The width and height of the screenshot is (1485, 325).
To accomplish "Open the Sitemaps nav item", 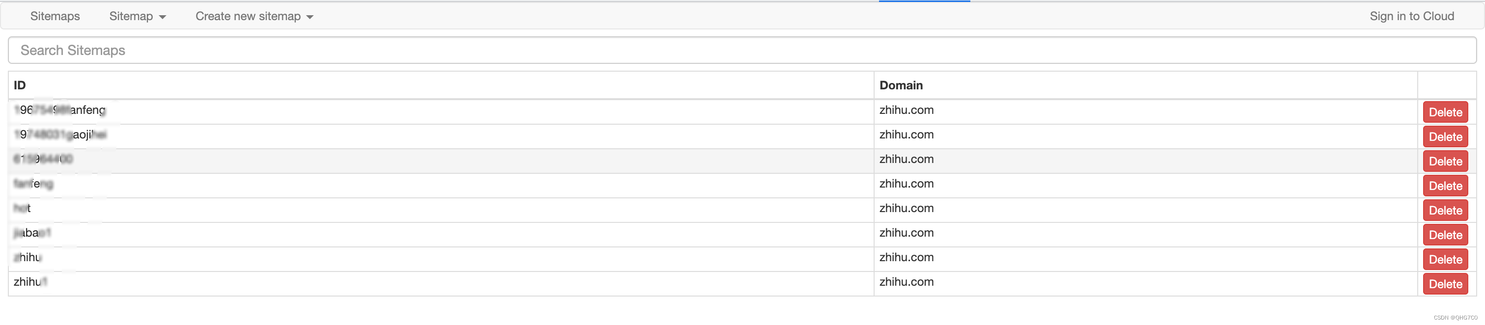I will pos(55,16).
